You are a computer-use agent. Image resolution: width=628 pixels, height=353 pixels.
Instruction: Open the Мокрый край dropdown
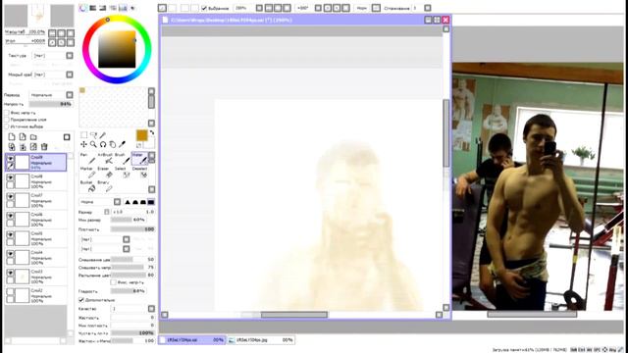pyautogui.click(x=70, y=75)
